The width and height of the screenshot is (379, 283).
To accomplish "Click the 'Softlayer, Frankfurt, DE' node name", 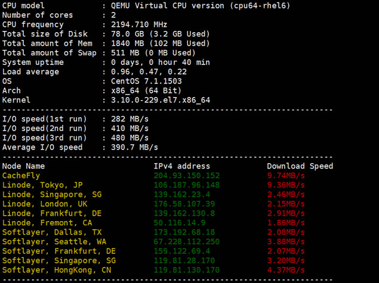I will pyautogui.click(x=59, y=251).
